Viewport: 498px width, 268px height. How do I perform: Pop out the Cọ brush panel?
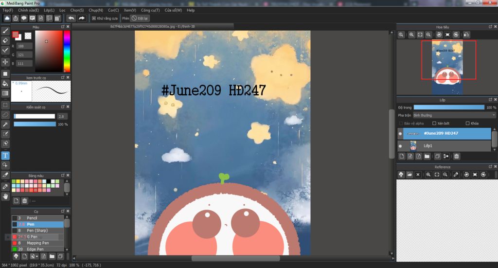tap(63, 211)
